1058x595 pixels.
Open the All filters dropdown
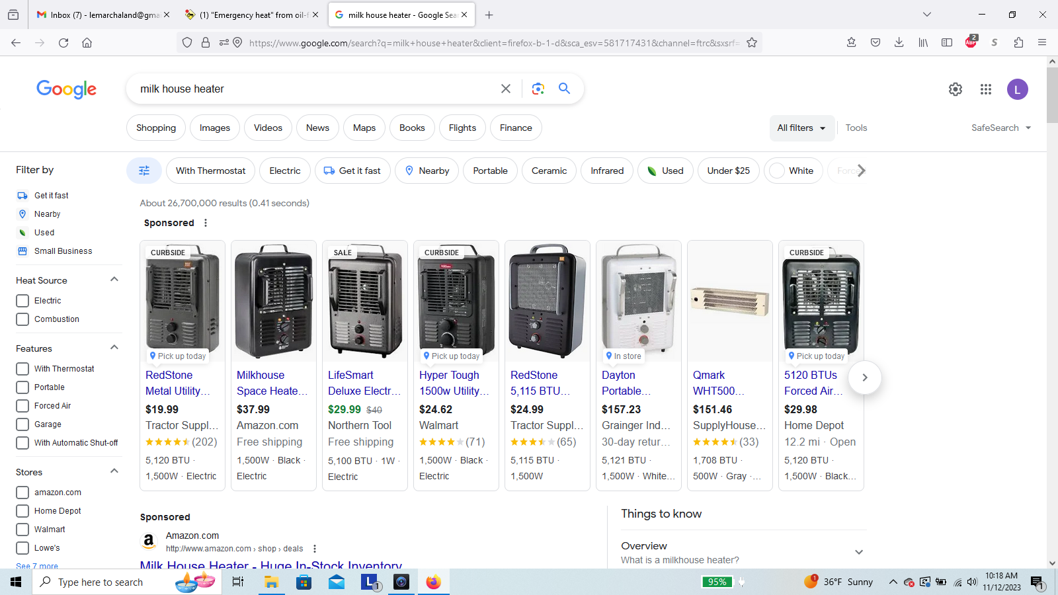(801, 128)
